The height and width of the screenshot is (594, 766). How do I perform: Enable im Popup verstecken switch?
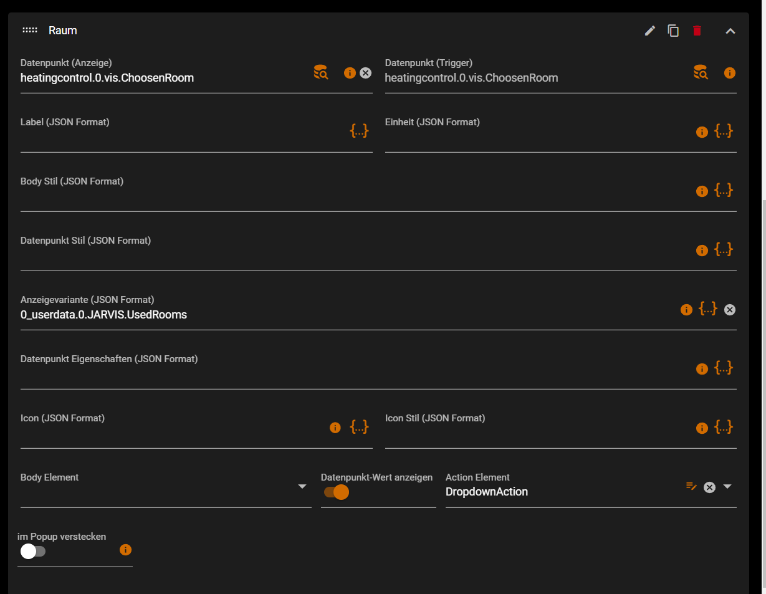pos(32,552)
